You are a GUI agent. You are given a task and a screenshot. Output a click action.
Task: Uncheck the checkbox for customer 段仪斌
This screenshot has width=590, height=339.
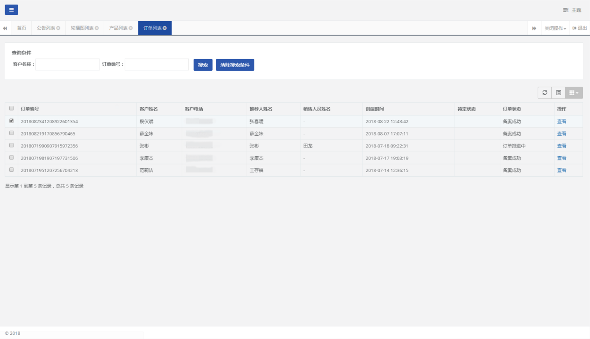click(12, 121)
